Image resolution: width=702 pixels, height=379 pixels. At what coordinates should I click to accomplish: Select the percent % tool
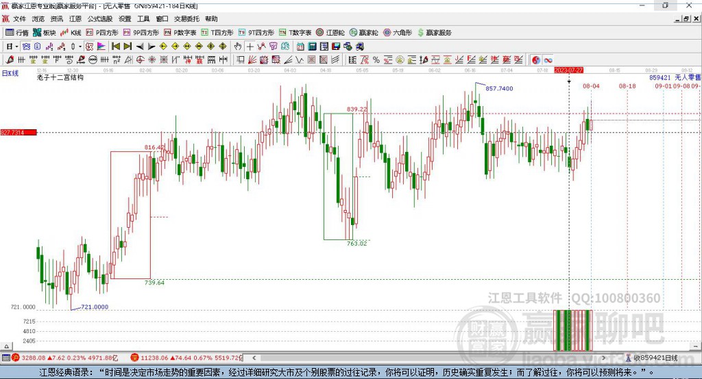coord(376,60)
